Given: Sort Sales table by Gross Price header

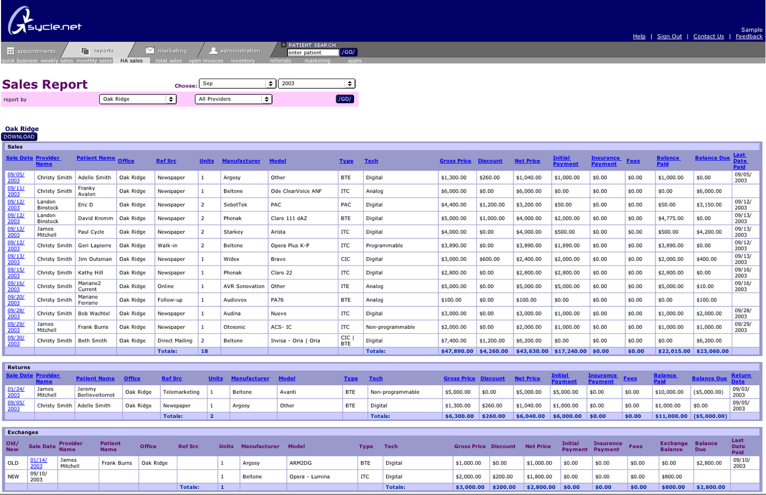Looking at the screenshot, I should point(455,161).
